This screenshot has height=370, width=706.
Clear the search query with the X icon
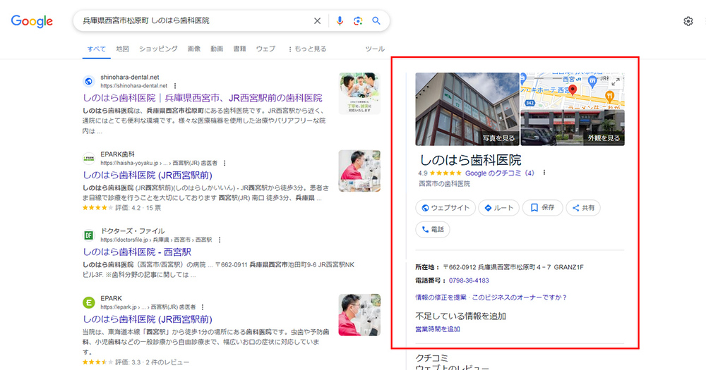click(317, 21)
